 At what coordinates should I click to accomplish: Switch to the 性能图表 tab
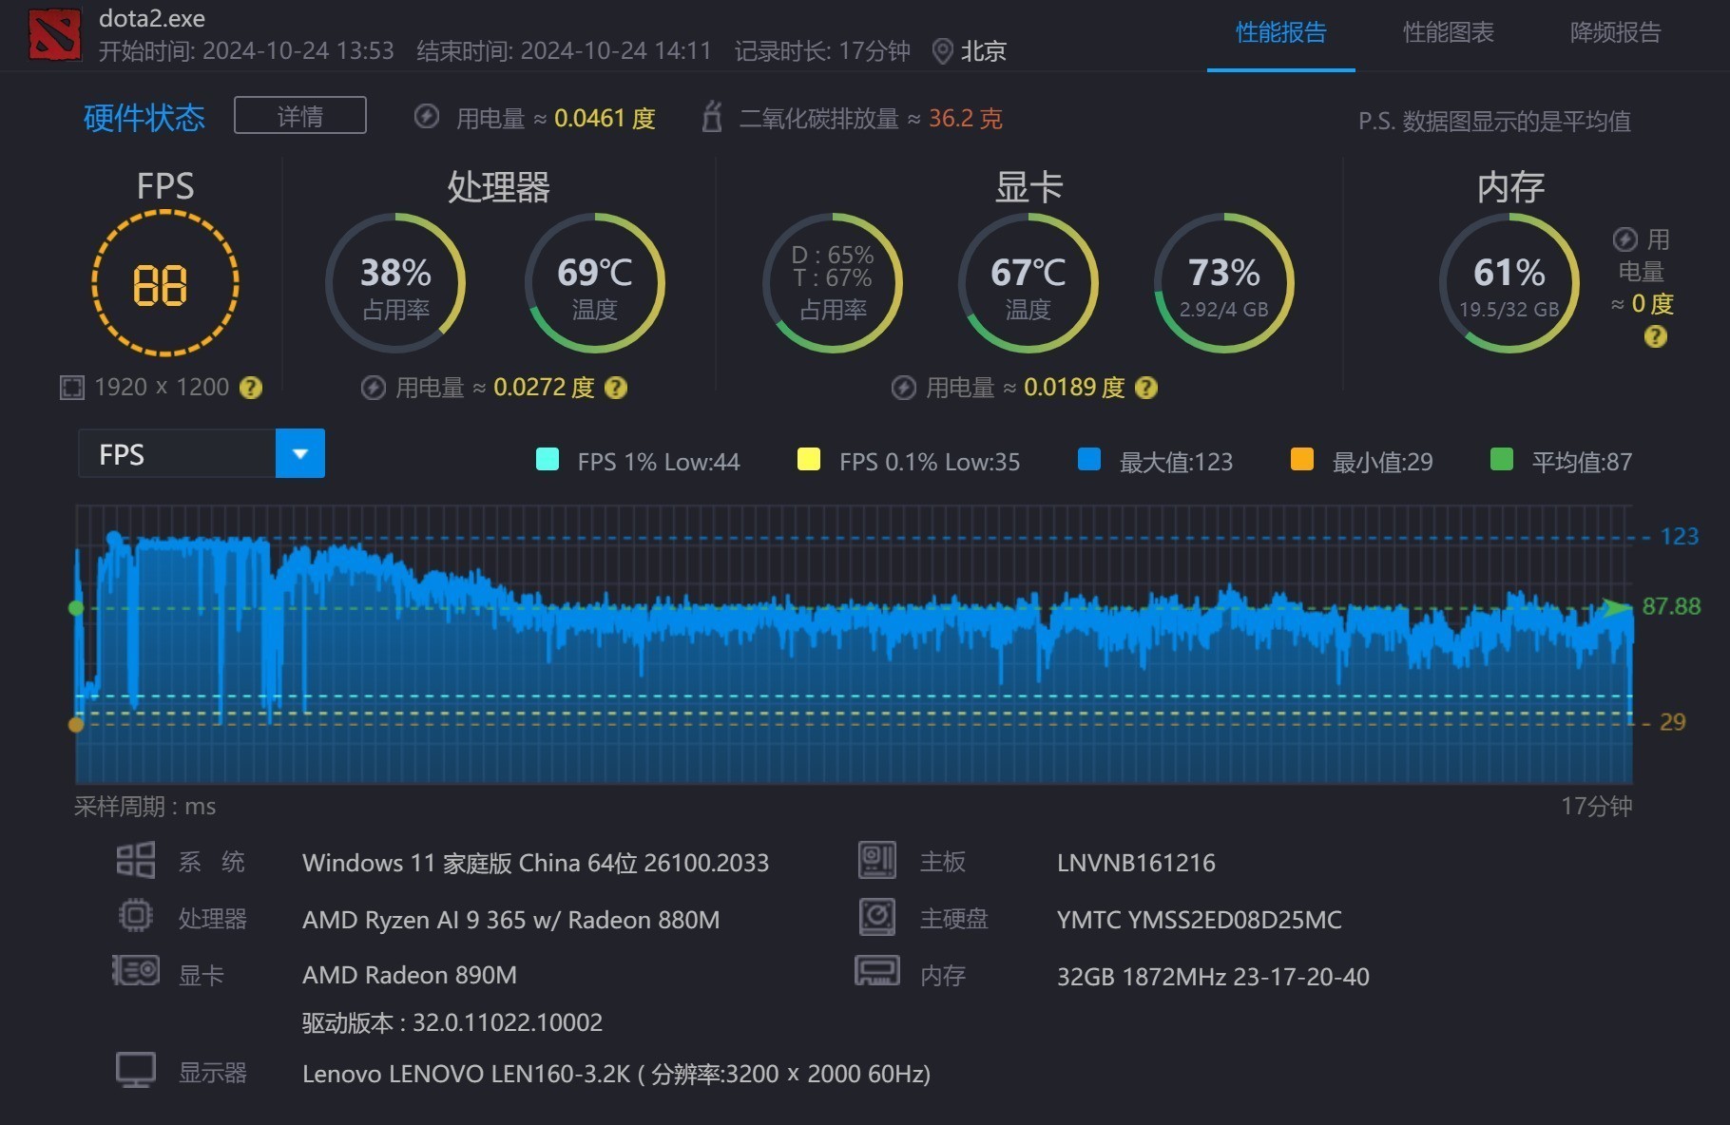1448,33
